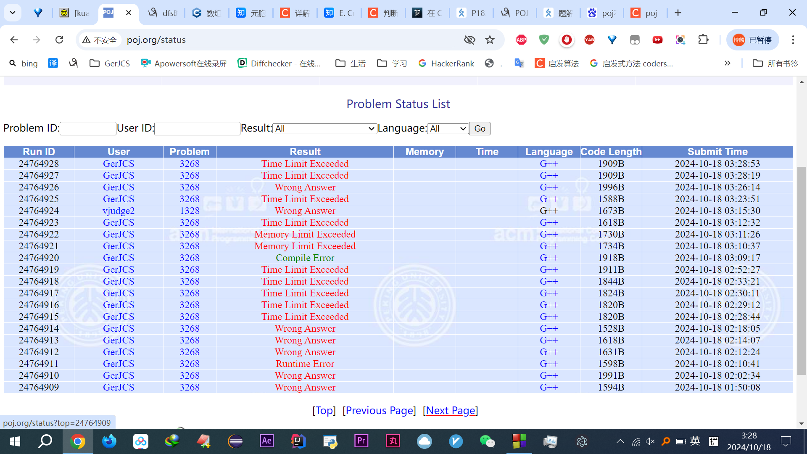Expand the hidden bookmarks chevron
This screenshot has width=807, height=454.
727,63
